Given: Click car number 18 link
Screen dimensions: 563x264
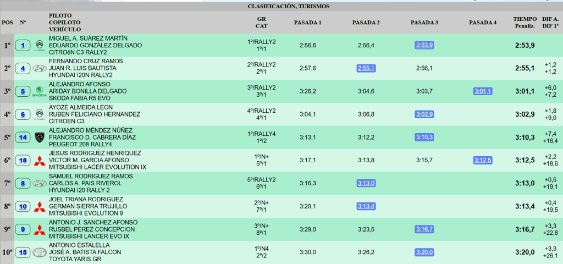Looking at the screenshot, I should click(23, 161).
